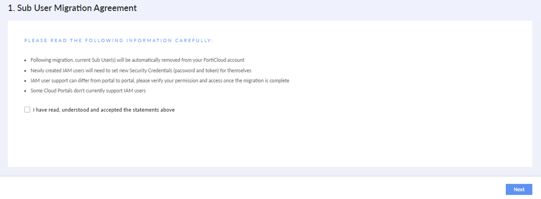
Task: Click the statement about unsupported Cloud Portals
Action: click(88, 90)
